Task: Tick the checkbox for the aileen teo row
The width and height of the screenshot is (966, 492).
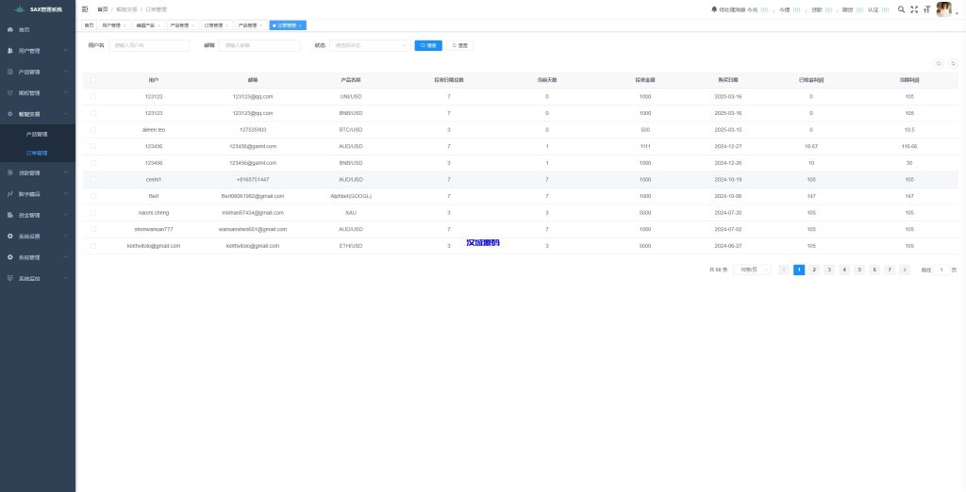Action: pos(93,129)
